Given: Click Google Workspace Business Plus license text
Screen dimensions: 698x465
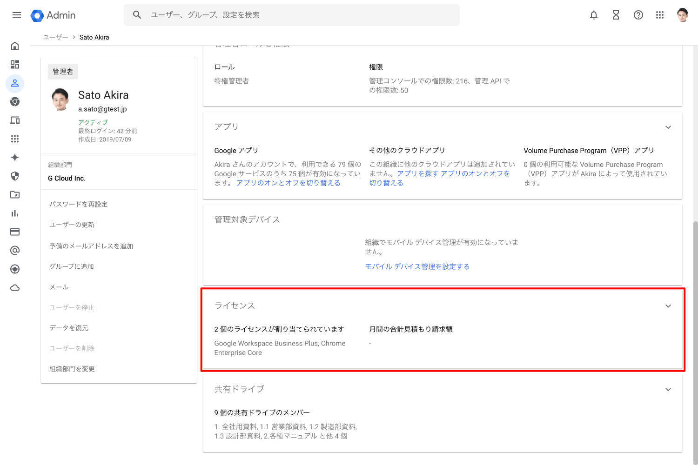Looking at the screenshot, I should (267, 343).
